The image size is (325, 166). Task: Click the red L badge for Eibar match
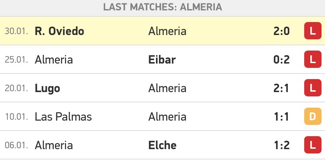(312, 59)
